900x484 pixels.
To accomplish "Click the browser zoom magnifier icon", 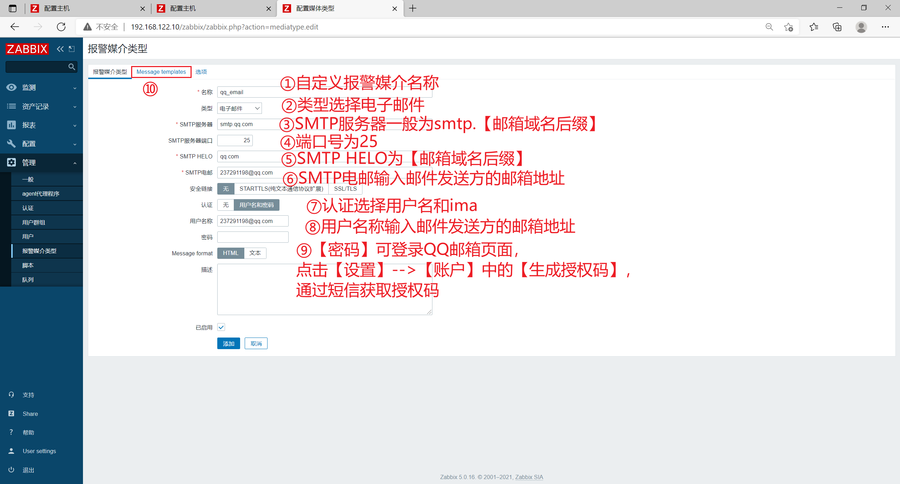I will pyautogui.click(x=769, y=27).
